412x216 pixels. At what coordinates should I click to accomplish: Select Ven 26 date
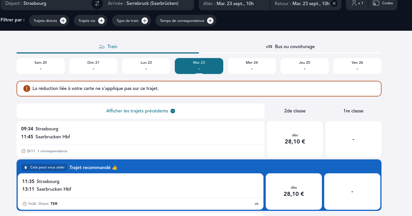point(357,66)
